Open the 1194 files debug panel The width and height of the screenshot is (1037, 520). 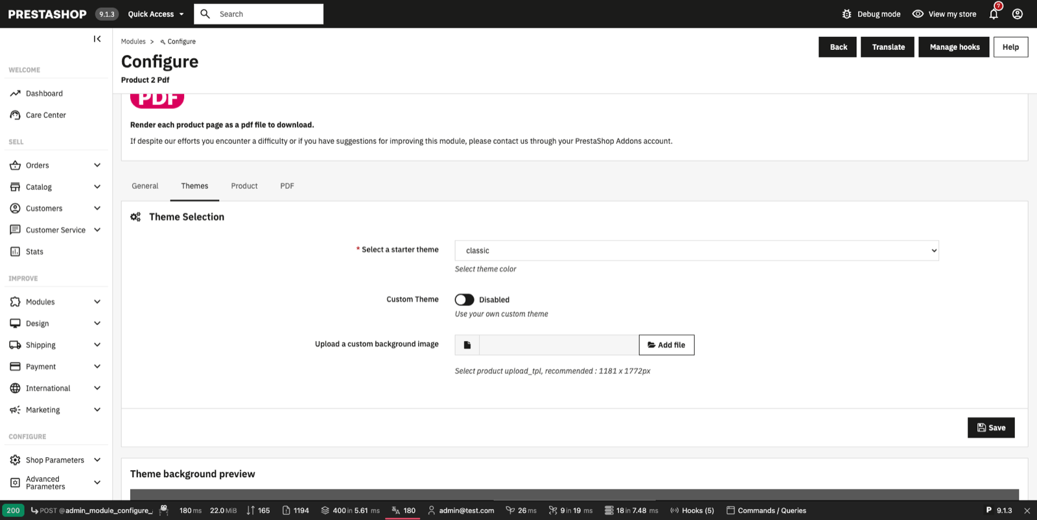pyautogui.click(x=296, y=511)
